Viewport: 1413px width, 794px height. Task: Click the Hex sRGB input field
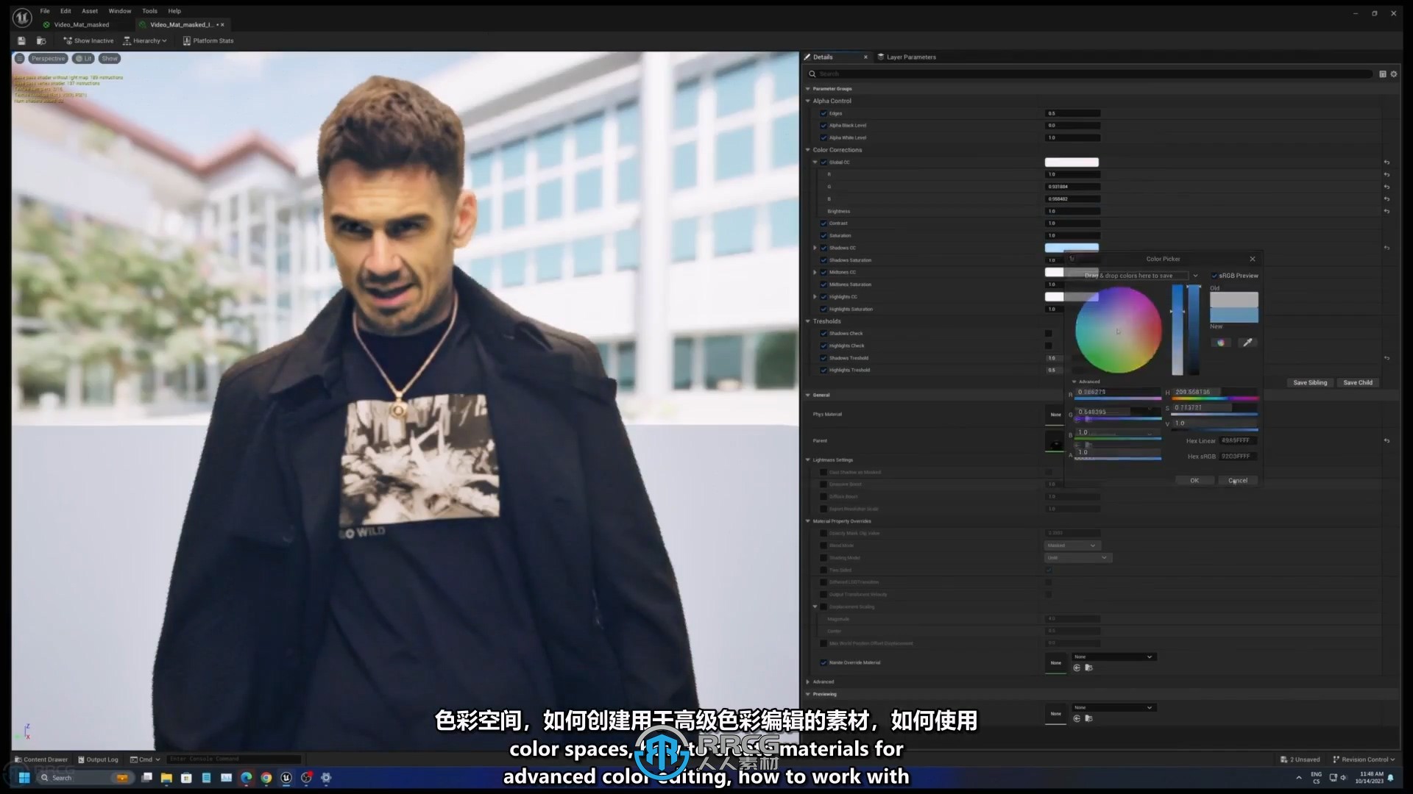(1239, 456)
